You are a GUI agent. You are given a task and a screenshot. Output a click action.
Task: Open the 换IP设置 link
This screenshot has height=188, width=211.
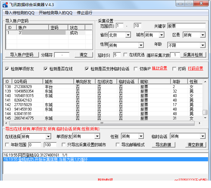160,68
